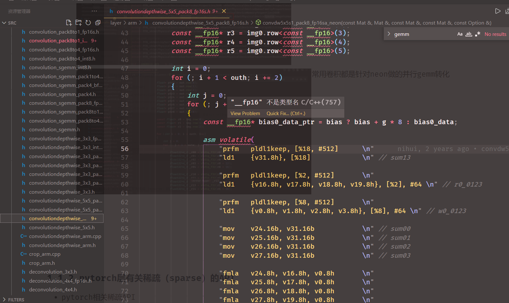Click View Problem in the hover popup
The image size is (509, 303).
pos(245,114)
